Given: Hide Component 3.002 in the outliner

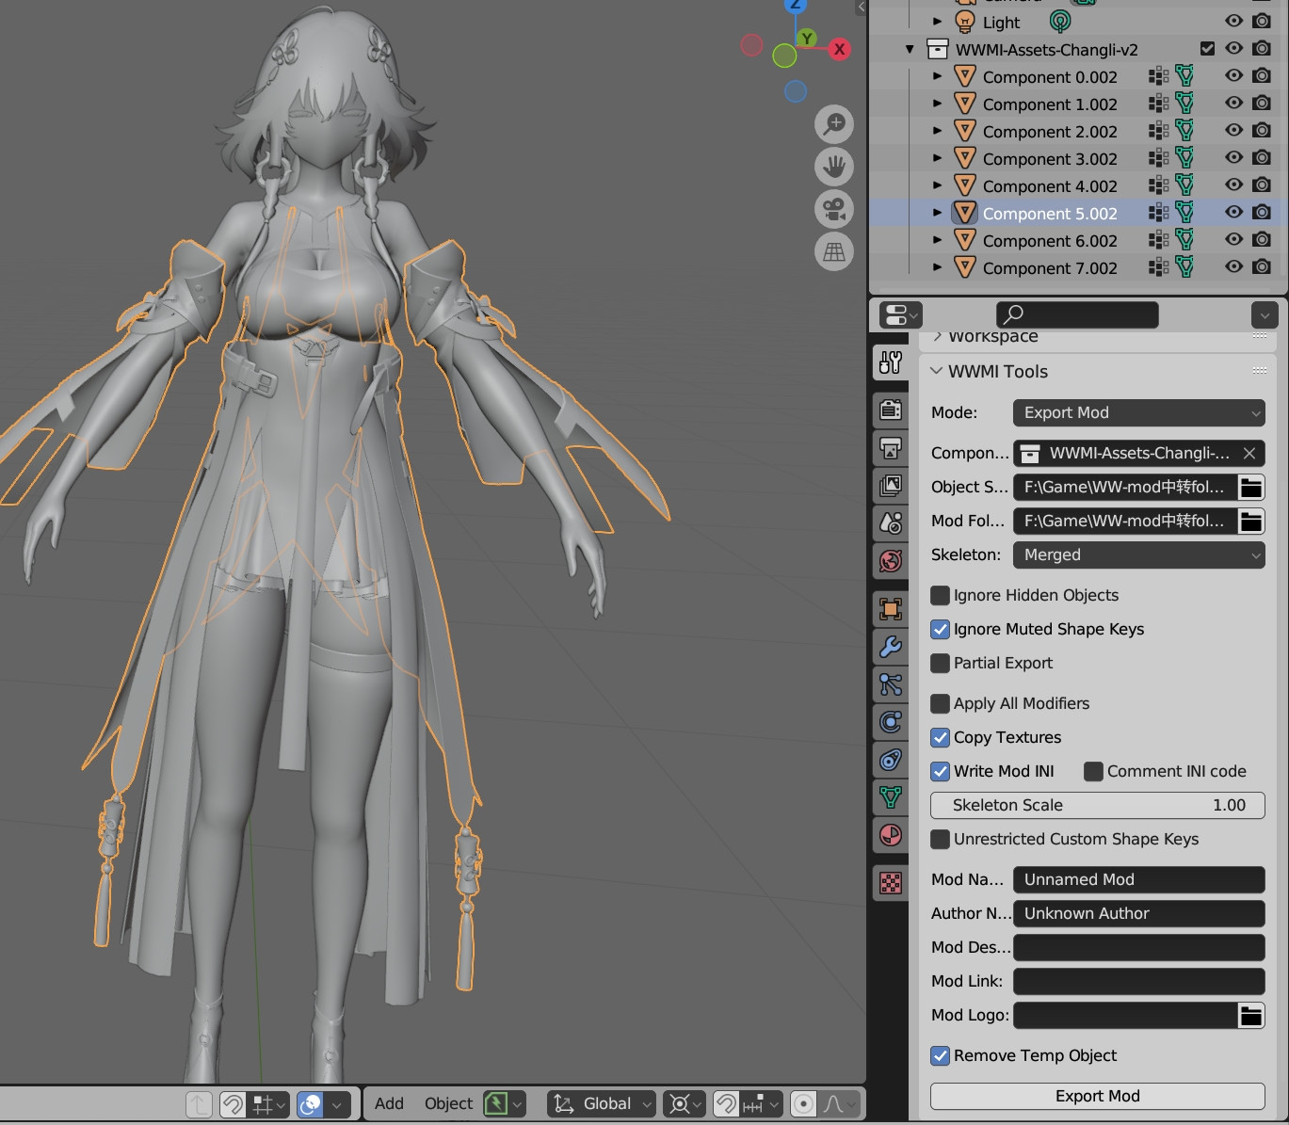Looking at the screenshot, I should [1233, 158].
